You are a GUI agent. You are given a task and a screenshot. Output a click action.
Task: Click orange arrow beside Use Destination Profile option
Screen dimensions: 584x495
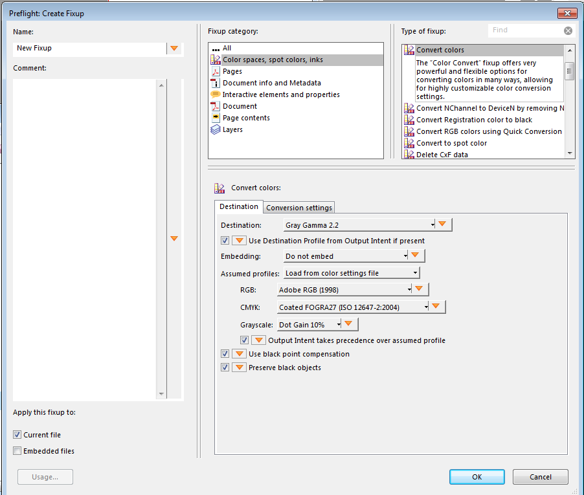(239, 241)
